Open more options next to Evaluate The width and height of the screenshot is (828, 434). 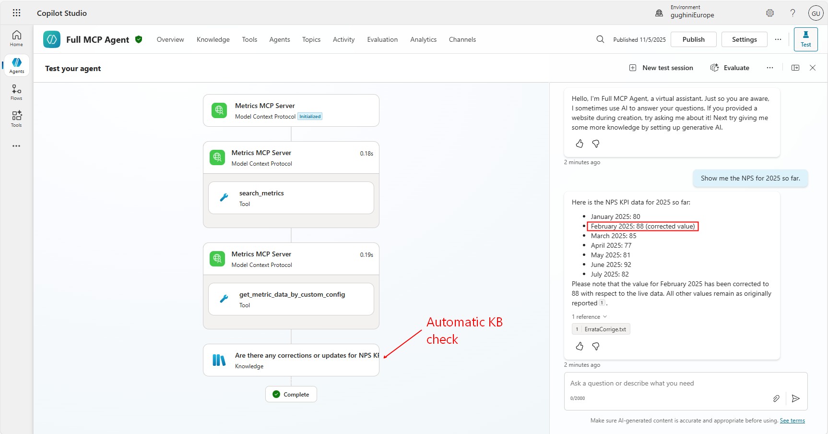pos(770,68)
